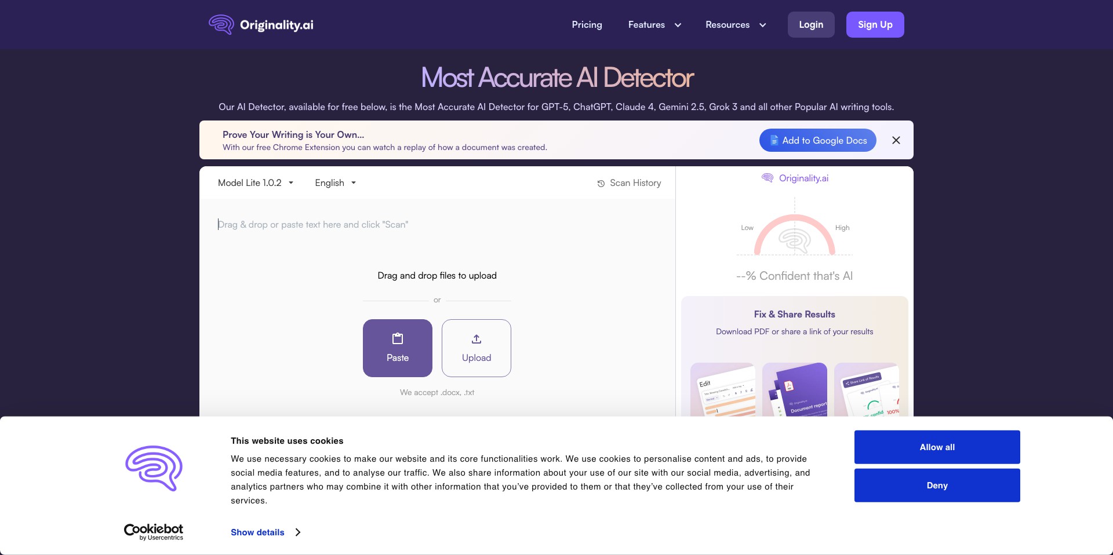Click the Login button

point(811,24)
